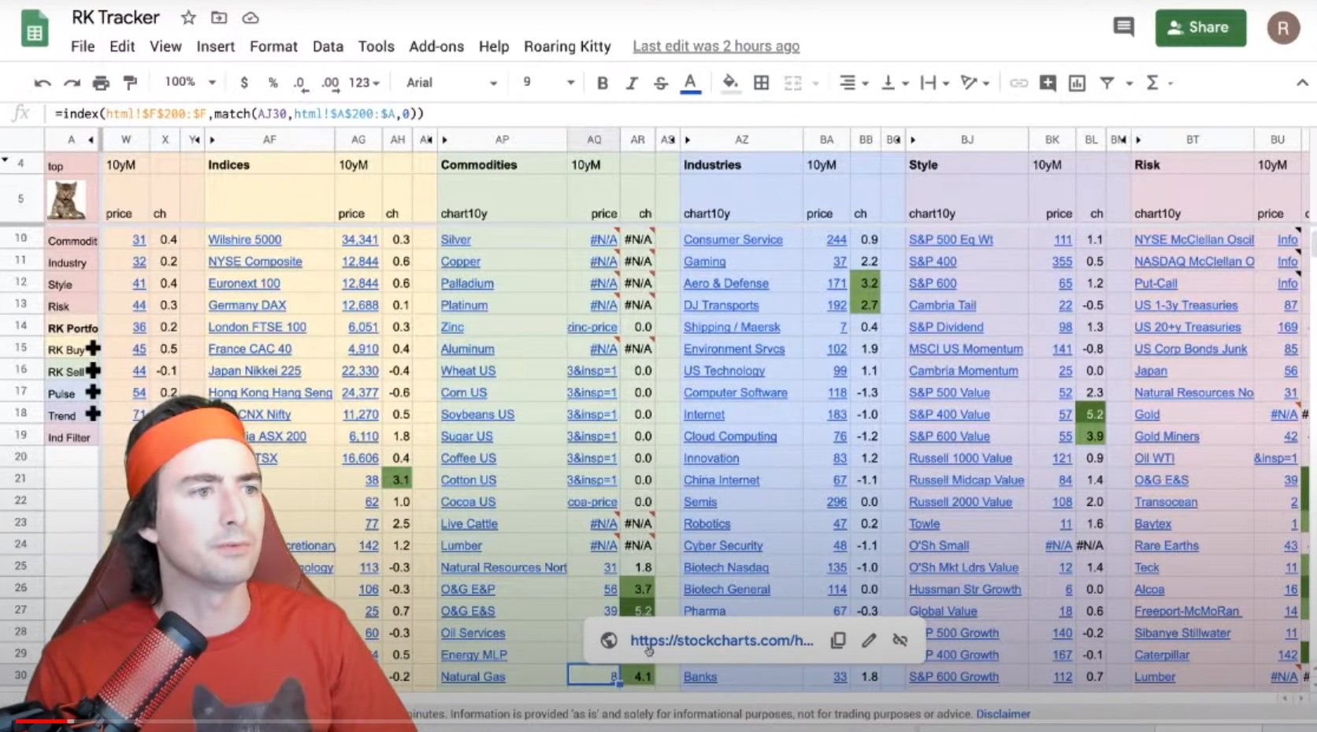Open the 123 number format dropdown
1317x732 pixels.
pos(364,83)
